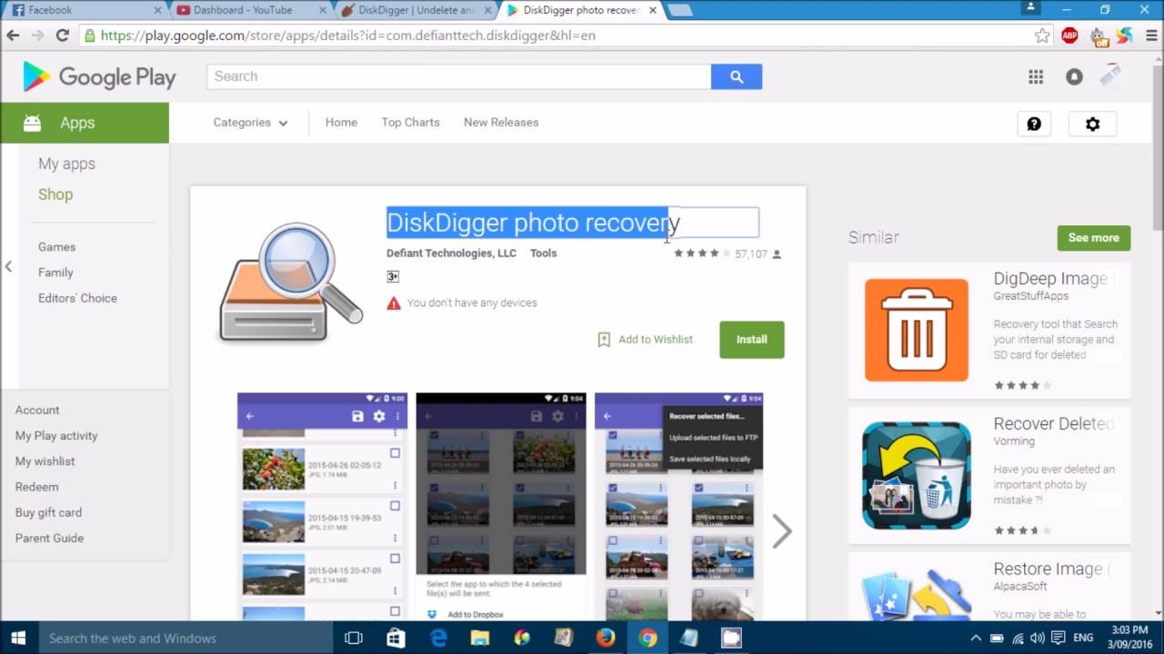Click the Recover Deleted app icon

click(x=917, y=475)
